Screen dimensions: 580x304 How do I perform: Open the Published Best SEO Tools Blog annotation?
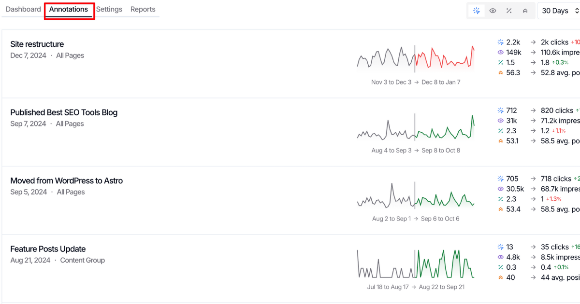64,112
